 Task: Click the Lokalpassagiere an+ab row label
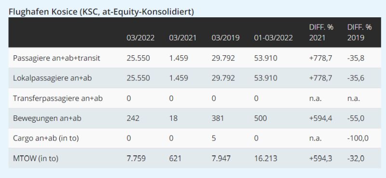click(x=52, y=78)
